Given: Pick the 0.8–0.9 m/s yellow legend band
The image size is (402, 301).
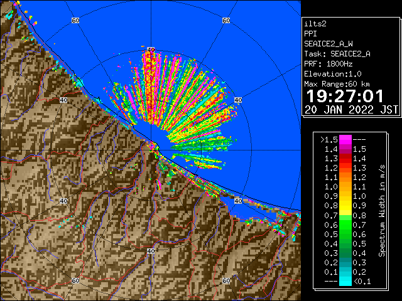Looking at the screenshot, I should 345,206.
